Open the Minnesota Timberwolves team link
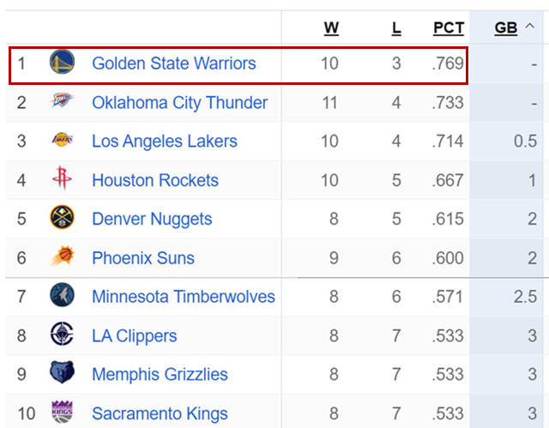This screenshot has height=428, width=549. tap(184, 297)
